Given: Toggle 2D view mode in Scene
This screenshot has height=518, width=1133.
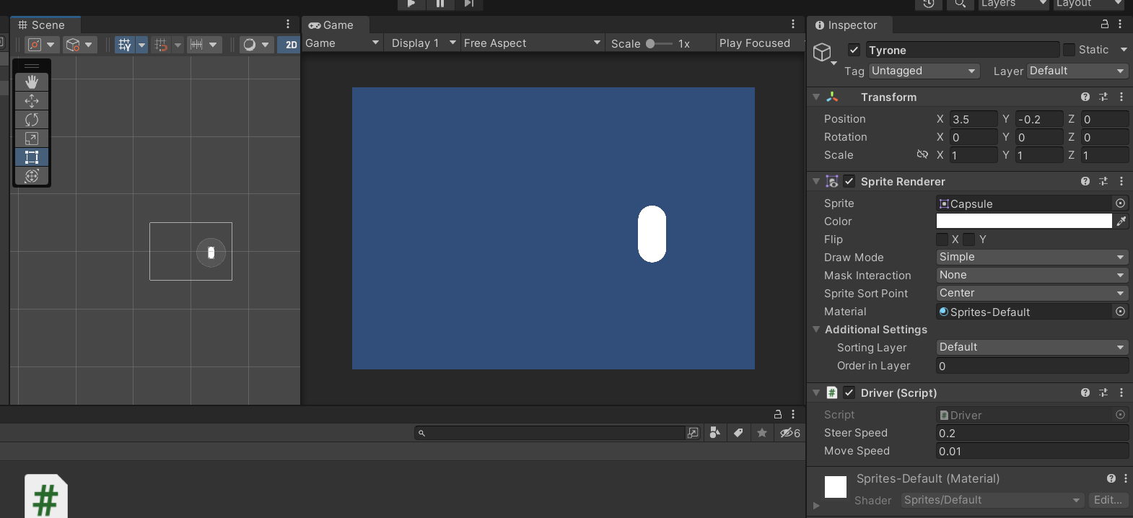Looking at the screenshot, I should click(x=291, y=45).
